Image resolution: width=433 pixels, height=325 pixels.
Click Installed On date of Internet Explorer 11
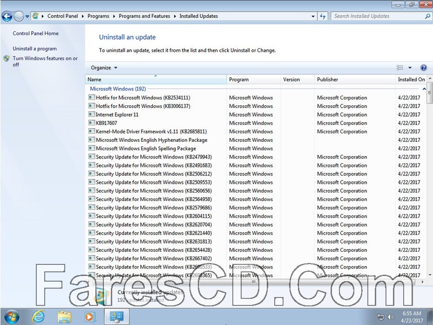409,115
